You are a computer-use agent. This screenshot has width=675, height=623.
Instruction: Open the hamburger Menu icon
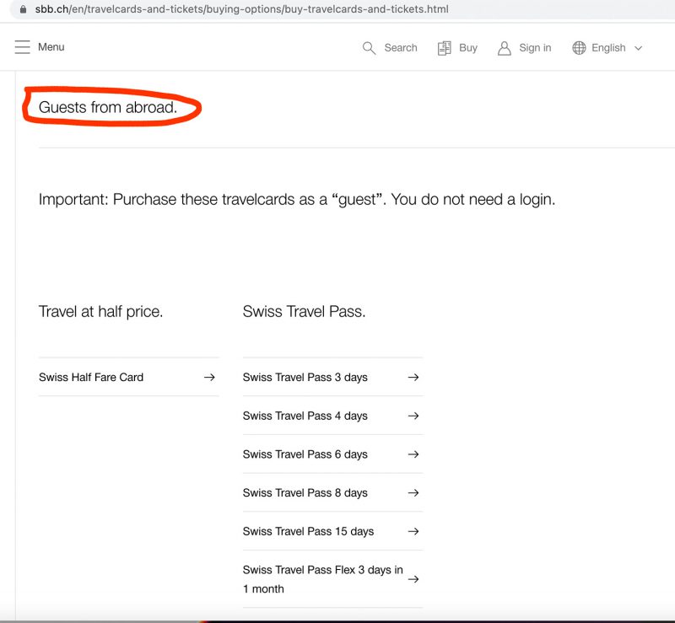[x=23, y=47]
